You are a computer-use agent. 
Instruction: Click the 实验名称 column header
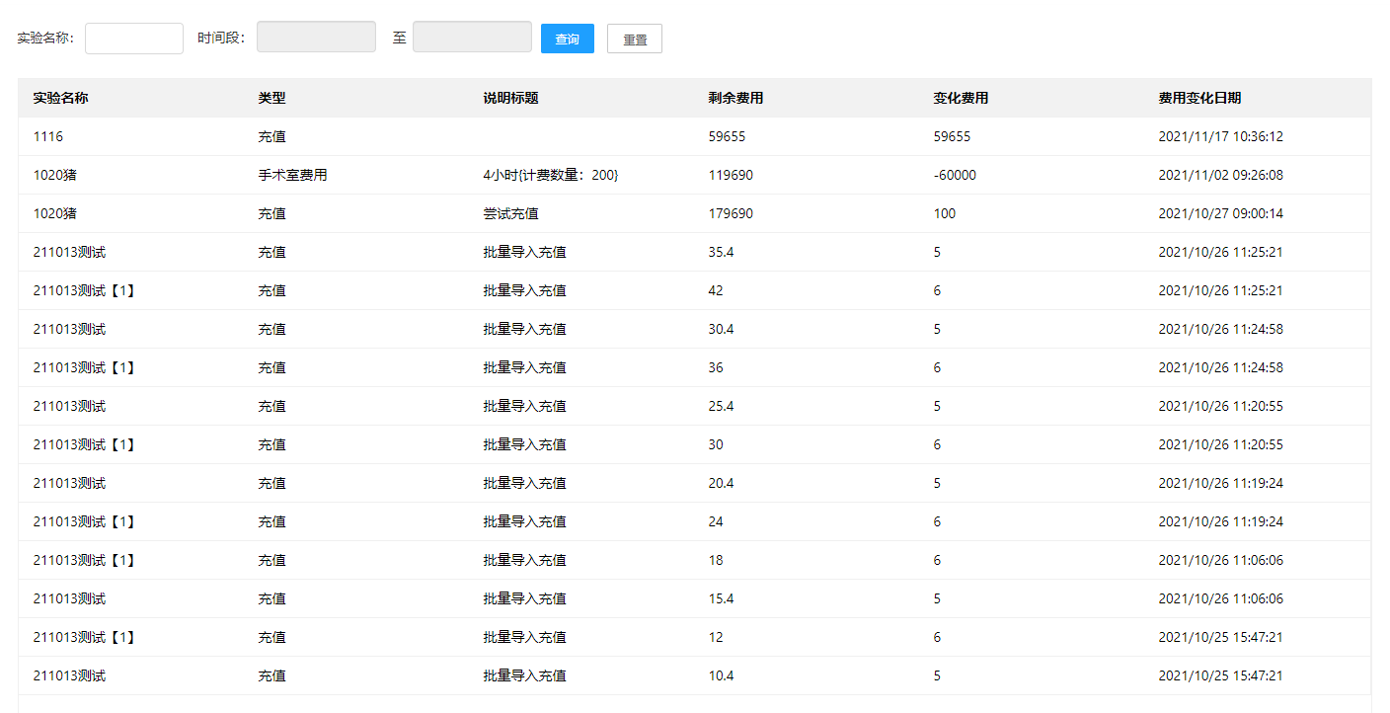60,98
